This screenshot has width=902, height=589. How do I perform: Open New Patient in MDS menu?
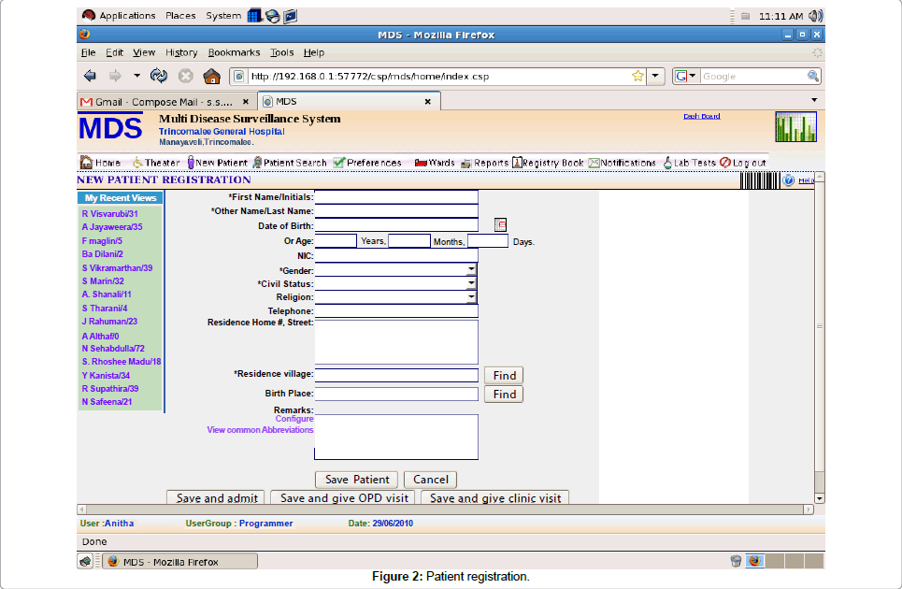pos(217,163)
